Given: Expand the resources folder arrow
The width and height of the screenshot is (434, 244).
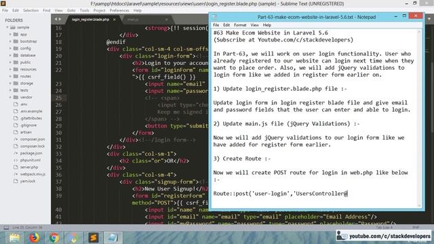Looking at the screenshot, I should coord(10,69).
